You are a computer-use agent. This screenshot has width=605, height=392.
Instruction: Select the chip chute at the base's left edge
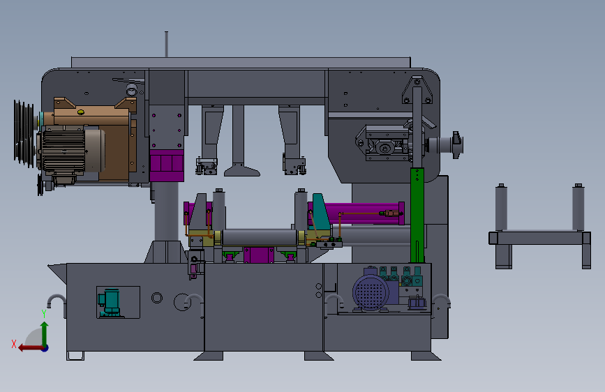(x=57, y=273)
